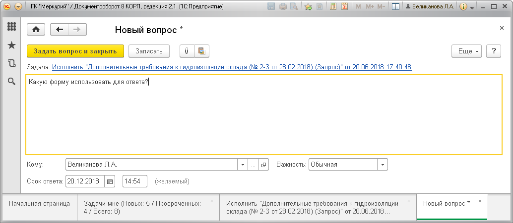Open the sections grid menu in sidebar

[x=12, y=26]
